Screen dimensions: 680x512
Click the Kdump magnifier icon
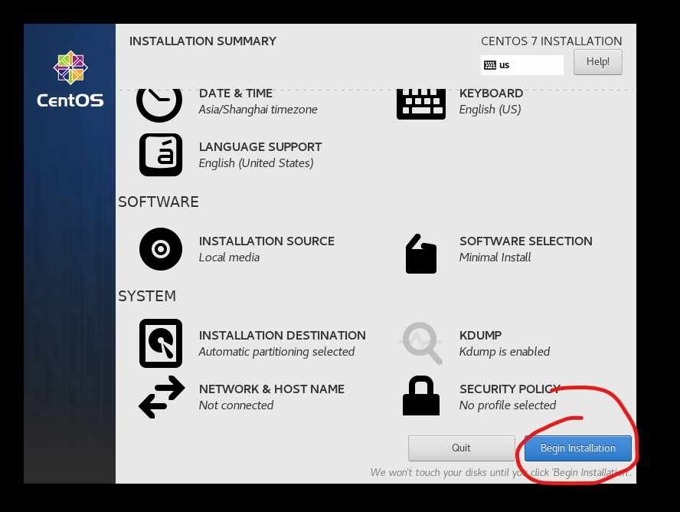click(421, 343)
